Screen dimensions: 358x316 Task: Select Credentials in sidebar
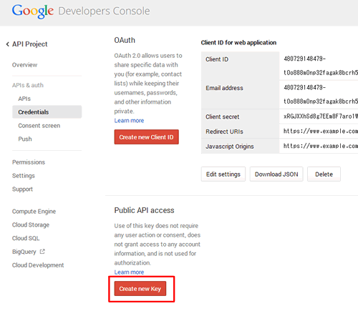47,112
